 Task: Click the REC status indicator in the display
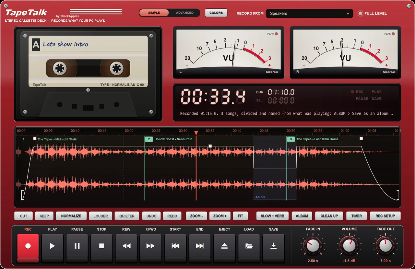point(357,92)
